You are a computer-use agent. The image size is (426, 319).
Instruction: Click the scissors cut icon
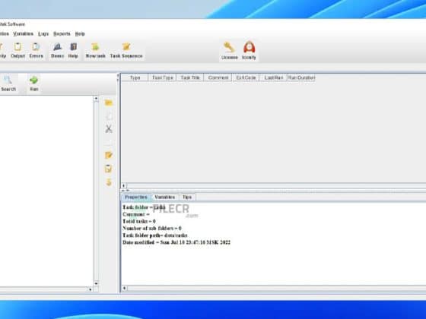[x=109, y=129]
